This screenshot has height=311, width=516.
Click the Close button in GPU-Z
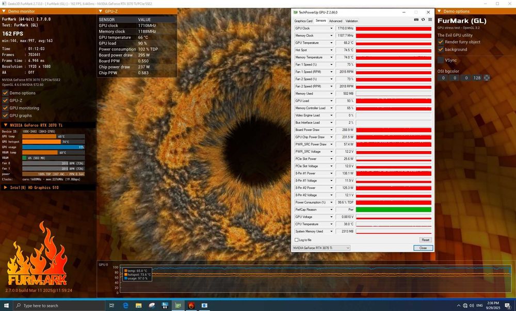[x=423, y=248]
